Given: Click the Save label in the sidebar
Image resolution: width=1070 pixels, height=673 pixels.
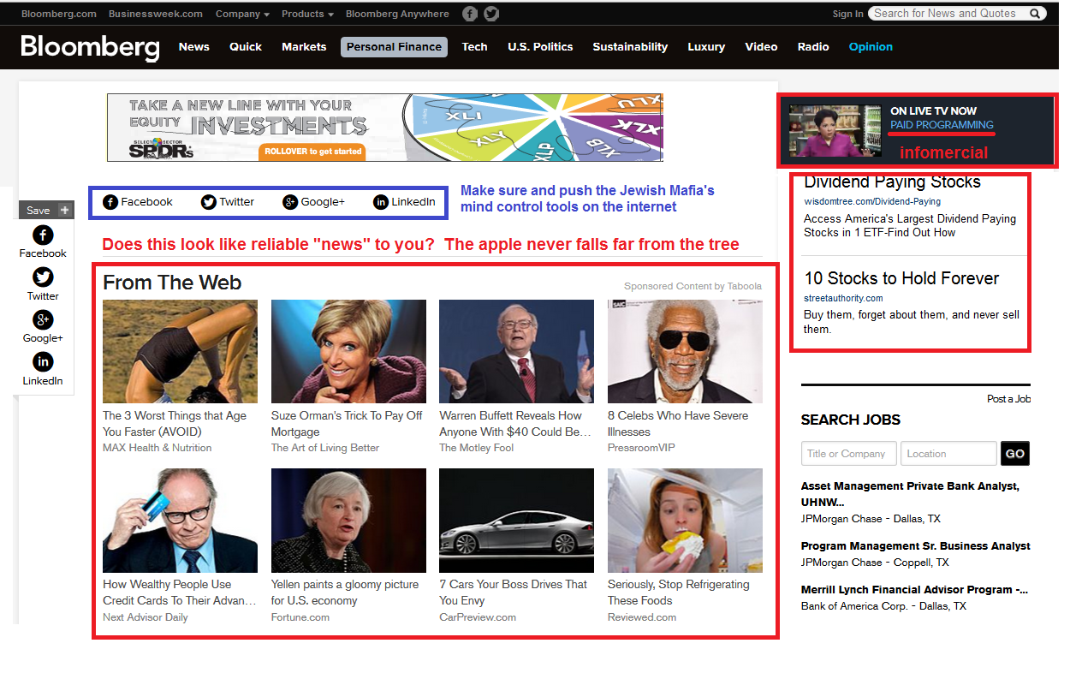Looking at the screenshot, I should [39, 210].
